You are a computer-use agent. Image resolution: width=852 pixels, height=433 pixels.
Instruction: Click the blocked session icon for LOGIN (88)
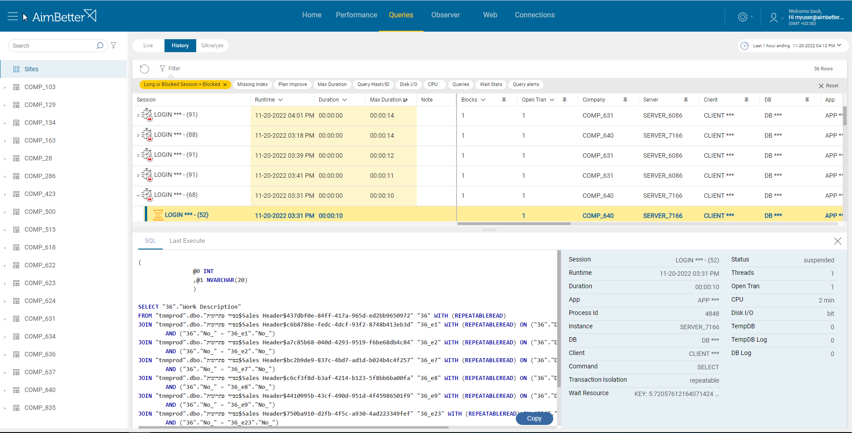[147, 135]
